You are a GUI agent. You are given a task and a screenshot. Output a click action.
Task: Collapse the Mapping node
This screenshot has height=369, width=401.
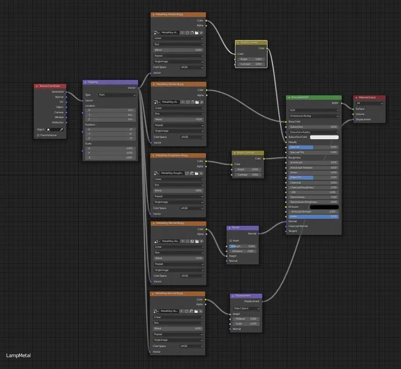click(x=85, y=82)
